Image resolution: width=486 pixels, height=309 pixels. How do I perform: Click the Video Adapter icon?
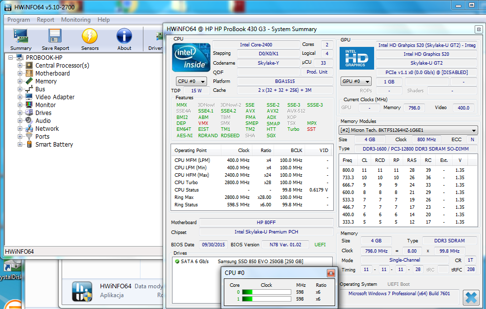[x=29, y=97]
